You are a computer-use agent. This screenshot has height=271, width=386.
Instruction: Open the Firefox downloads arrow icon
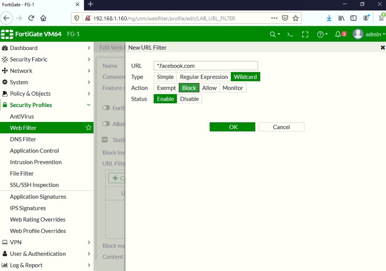(x=329, y=18)
